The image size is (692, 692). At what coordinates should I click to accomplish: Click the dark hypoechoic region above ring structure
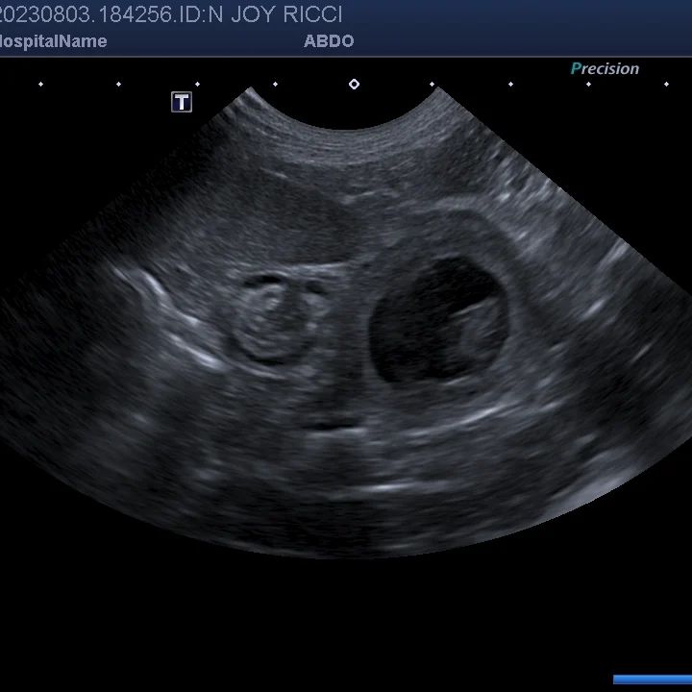[x=288, y=226]
